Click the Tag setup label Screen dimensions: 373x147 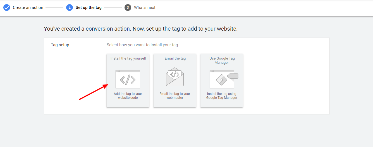(x=60, y=45)
